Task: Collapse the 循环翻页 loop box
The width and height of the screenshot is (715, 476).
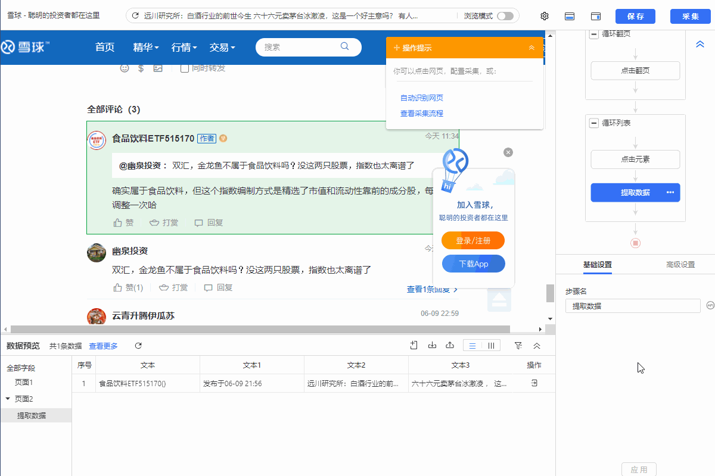Action: point(594,34)
